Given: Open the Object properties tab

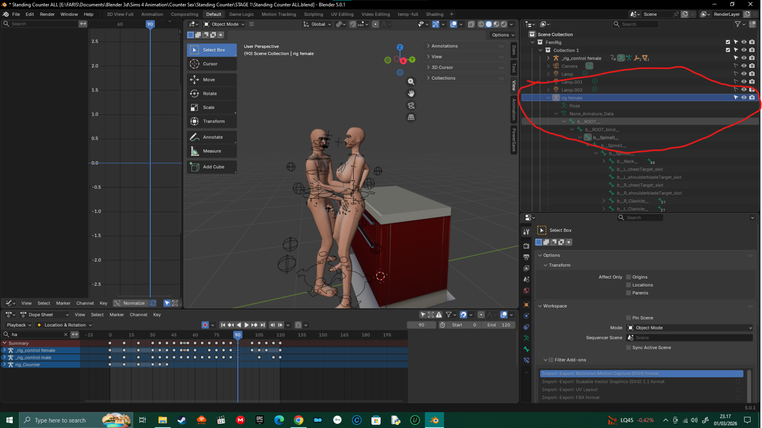Looking at the screenshot, I should (526, 305).
